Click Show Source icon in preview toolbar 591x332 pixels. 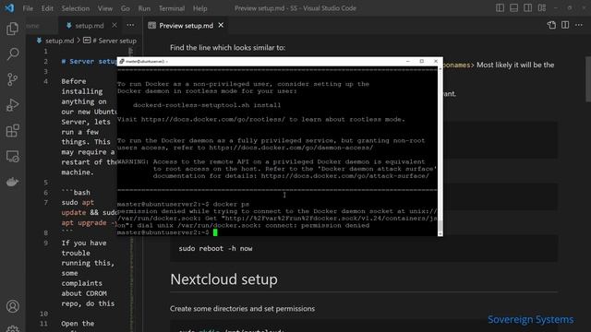tap(551, 25)
